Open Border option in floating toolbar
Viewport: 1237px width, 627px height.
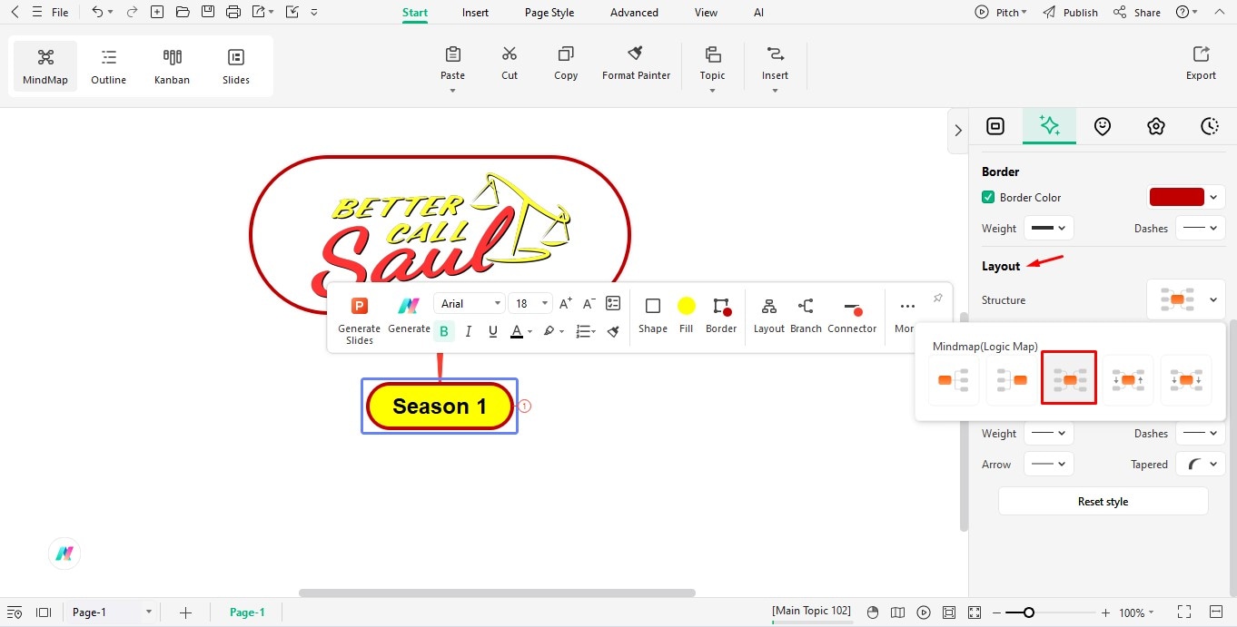point(721,315)
